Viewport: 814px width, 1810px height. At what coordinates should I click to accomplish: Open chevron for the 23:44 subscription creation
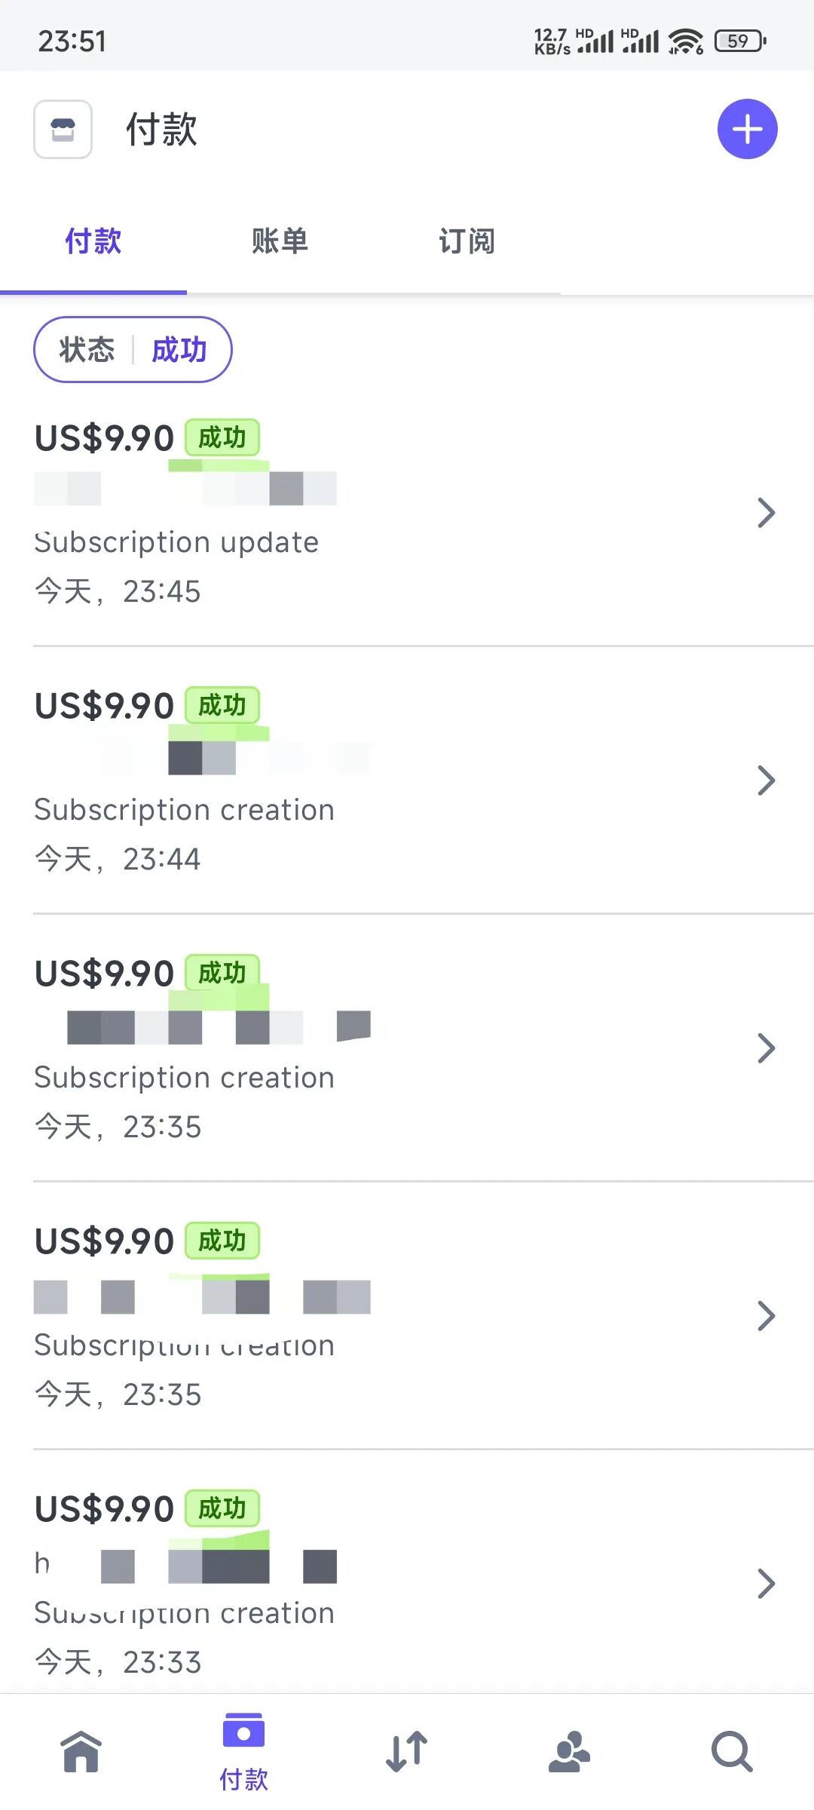(x=766, y=781)
